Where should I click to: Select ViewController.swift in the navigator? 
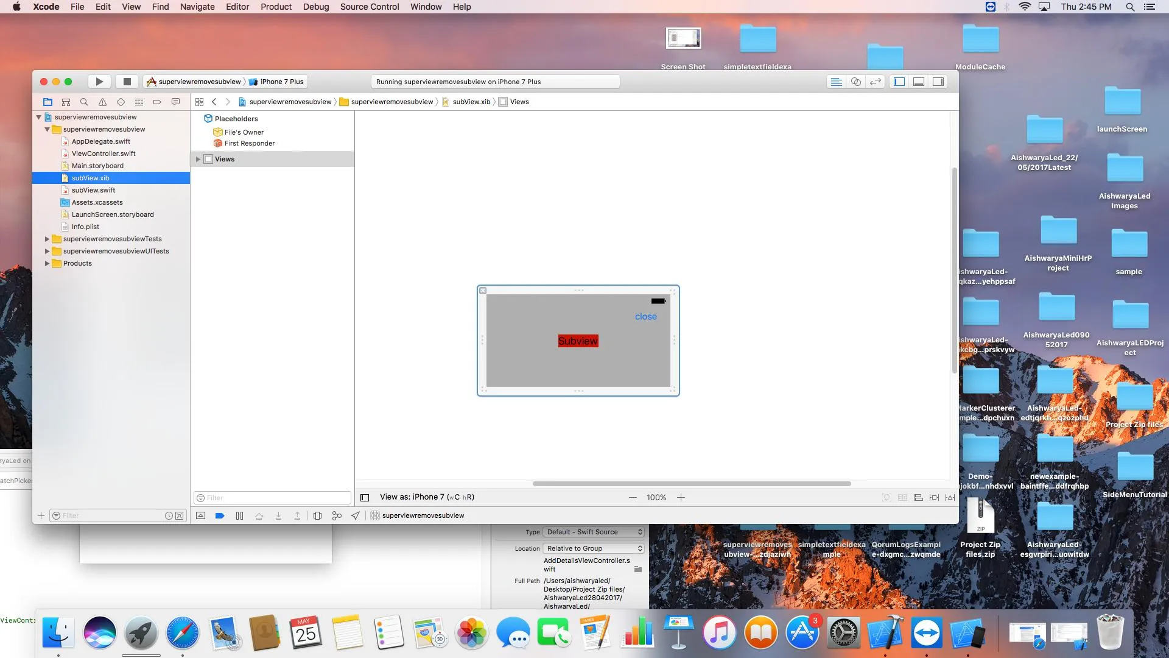pyautogui.click(x=104, y=154)
